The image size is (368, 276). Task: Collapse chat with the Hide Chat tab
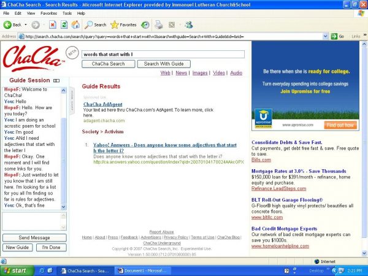[72, 101]
